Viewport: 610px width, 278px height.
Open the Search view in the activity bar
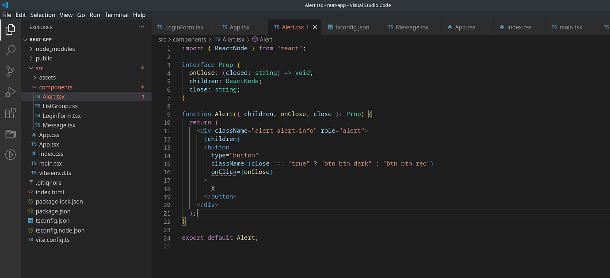tap(10, 50)
